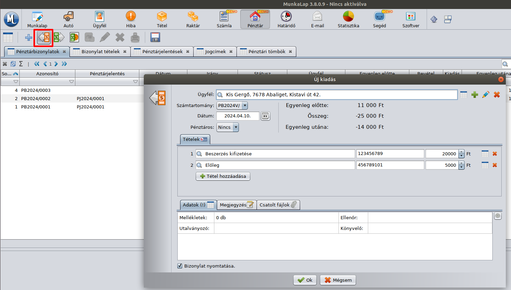Click Tétel hozzáadása button
This screenshot has height=290, width=511.
pyautogui.click(x=223, y=176)
